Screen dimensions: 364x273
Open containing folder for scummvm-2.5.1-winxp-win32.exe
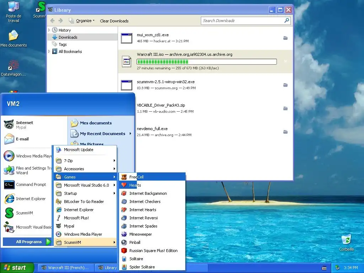285,85
